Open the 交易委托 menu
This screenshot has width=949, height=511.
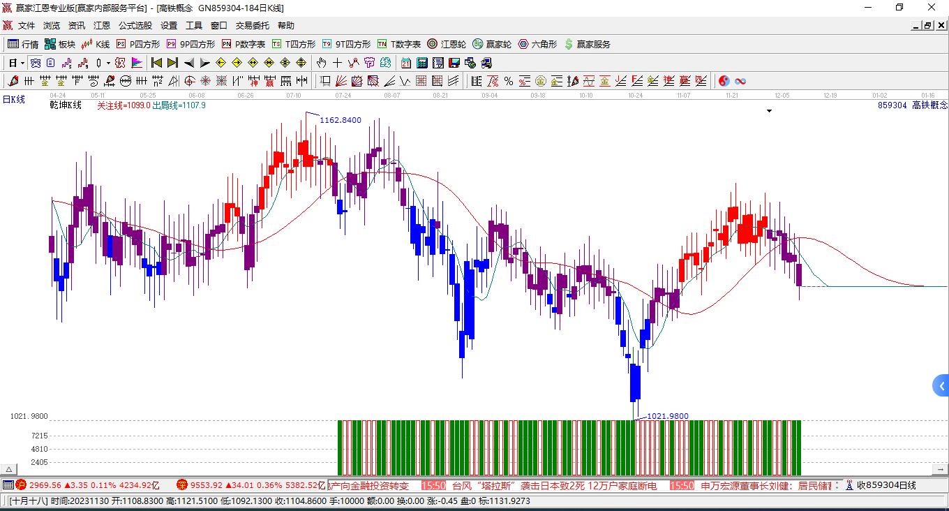(x=252, y=26)
